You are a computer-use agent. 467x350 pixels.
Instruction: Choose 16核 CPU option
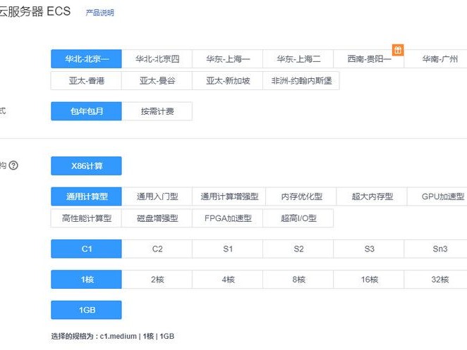point(369,280)
